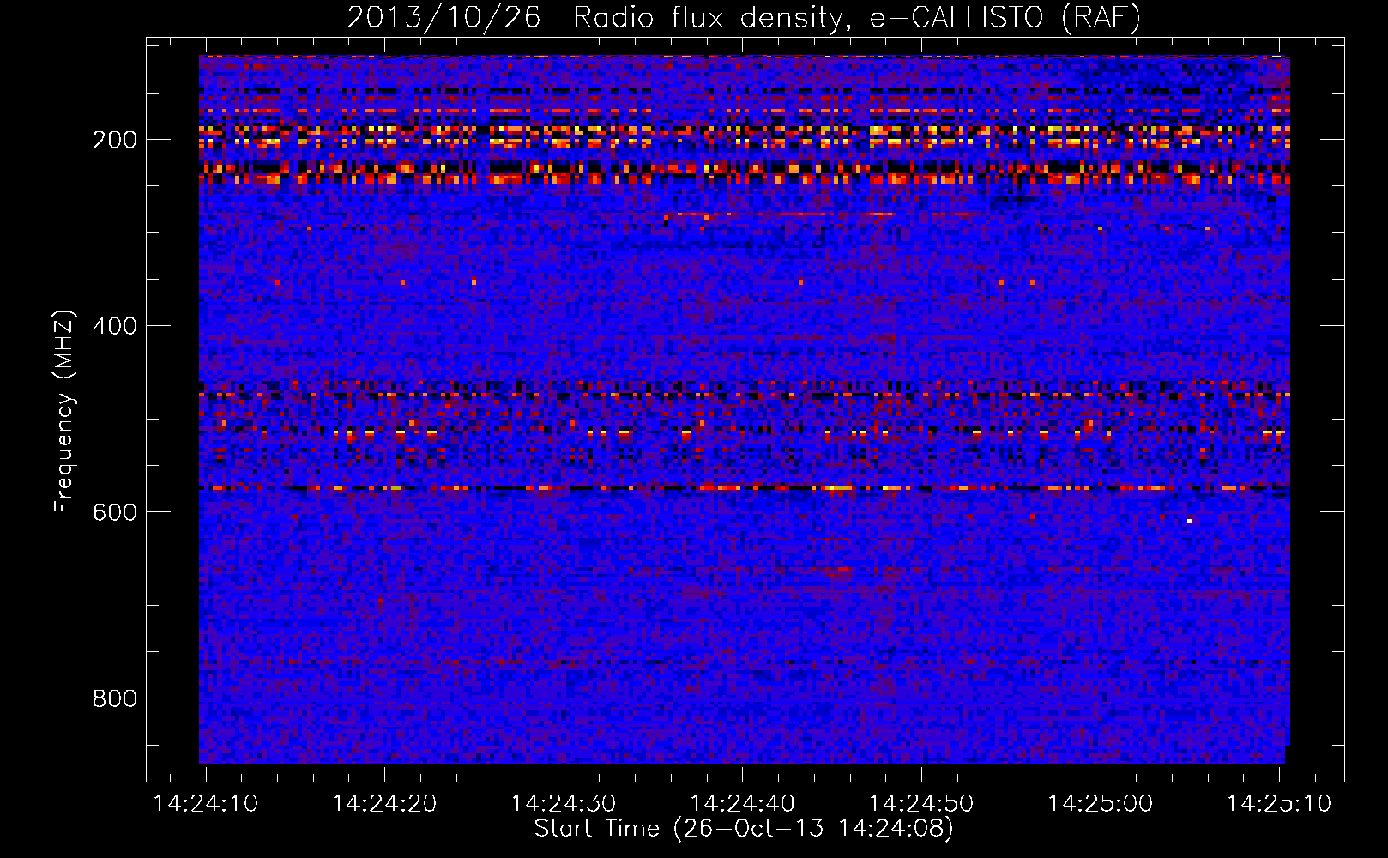
Task: Click the 400 frequency tick label
Action: (114, 326)
